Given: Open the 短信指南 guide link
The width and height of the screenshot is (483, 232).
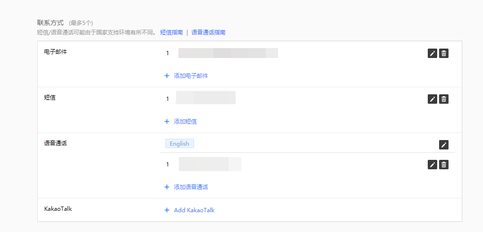Looking at the screenshot, I should pos(171,33).
